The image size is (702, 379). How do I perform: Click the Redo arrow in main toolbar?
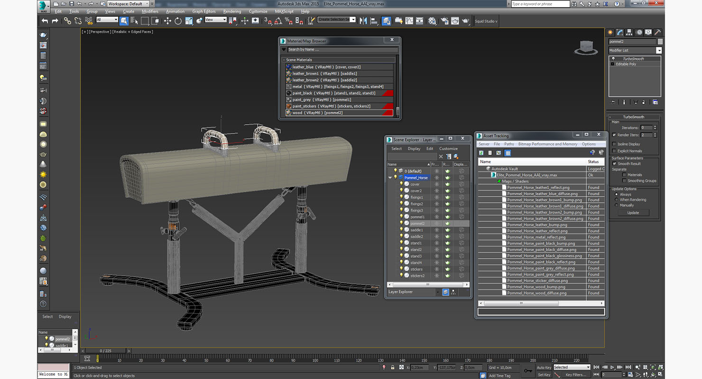55,21
